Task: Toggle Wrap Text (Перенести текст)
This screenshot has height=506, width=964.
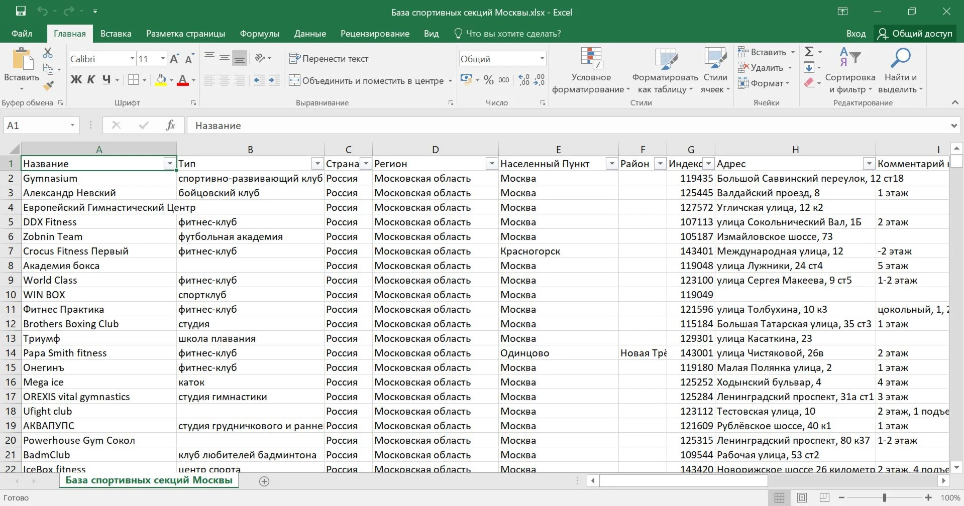Action: coord(329,59)
